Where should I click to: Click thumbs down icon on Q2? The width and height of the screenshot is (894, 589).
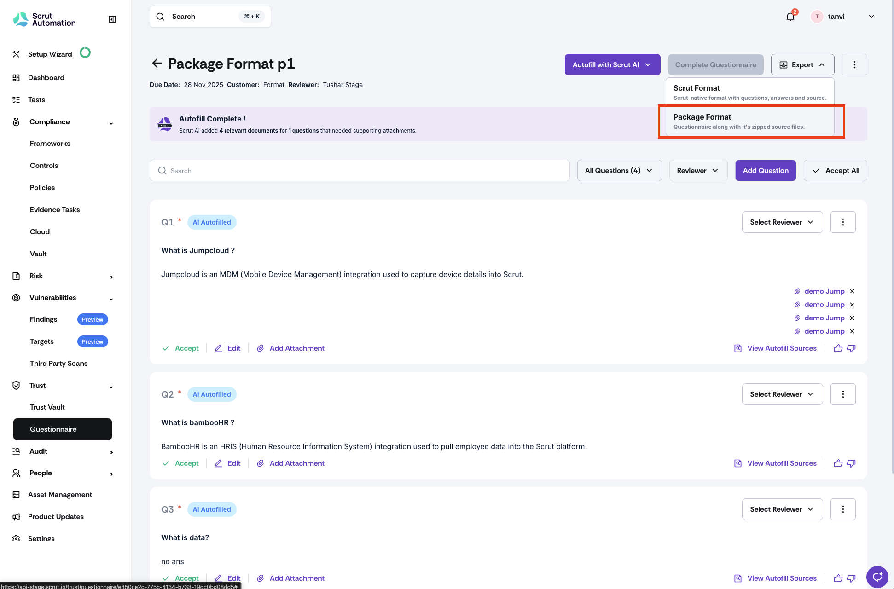point(851,463)
